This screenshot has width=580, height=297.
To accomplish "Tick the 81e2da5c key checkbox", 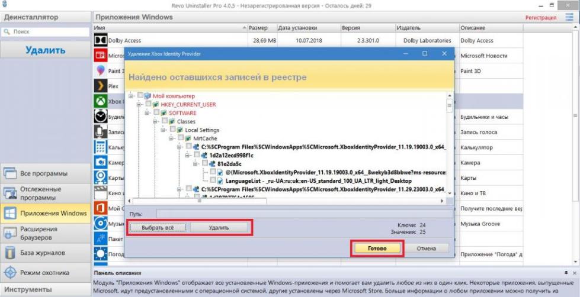I will 205,163.
